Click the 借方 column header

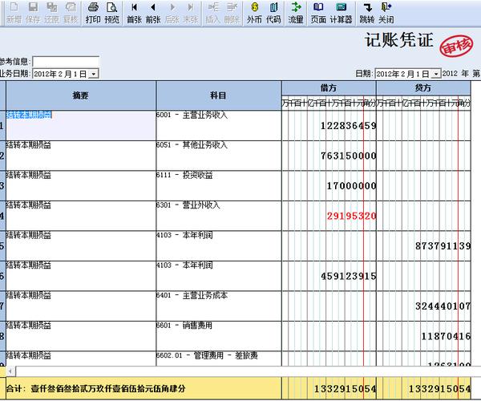(x=329, y=88)
